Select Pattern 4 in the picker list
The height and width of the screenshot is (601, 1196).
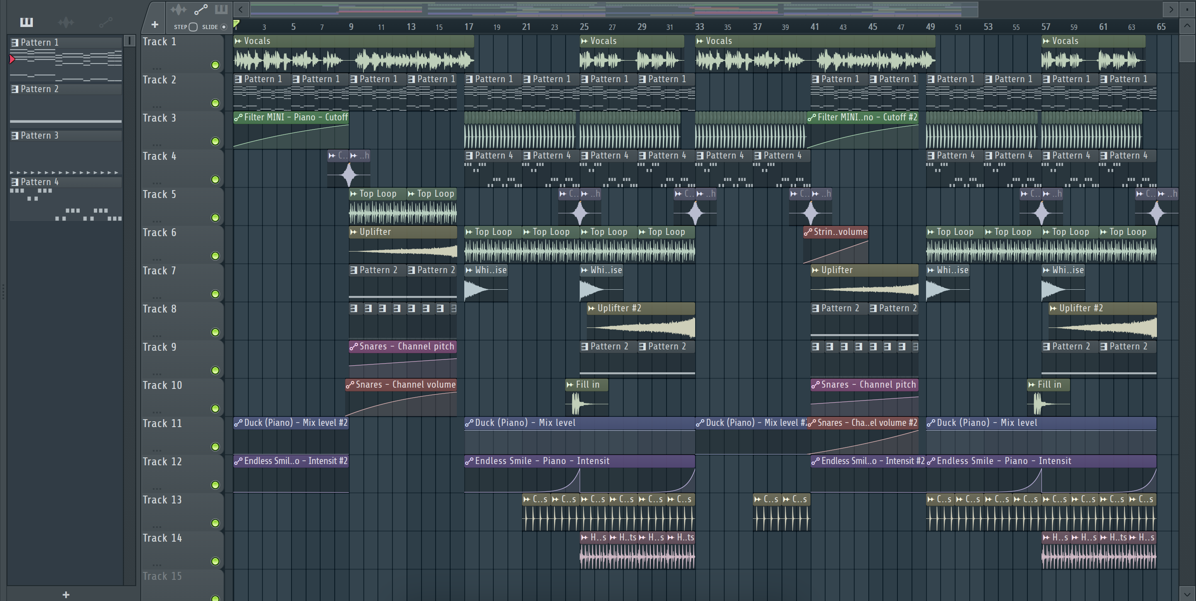[x=66, y=182]
